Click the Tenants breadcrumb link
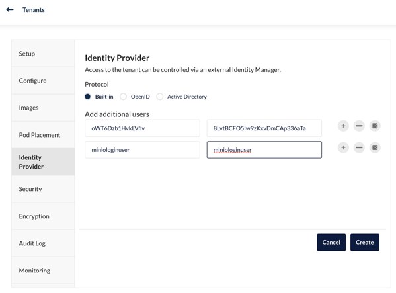Viewport: 396px width, 293px height. 34,10
